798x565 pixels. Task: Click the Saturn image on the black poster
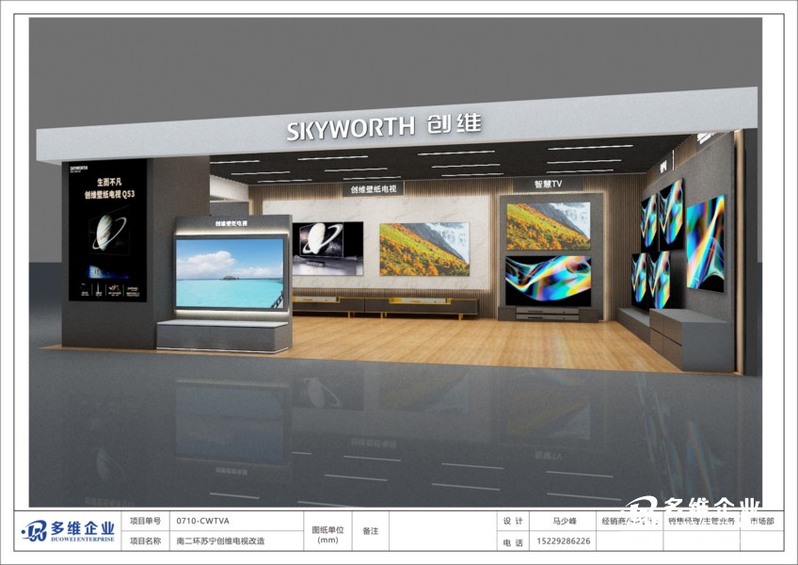(x=109, y=233)
